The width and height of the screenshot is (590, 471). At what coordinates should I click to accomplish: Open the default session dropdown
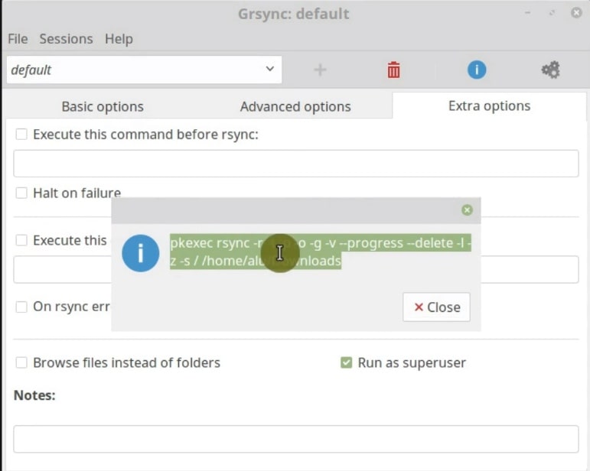coord(144,70)
